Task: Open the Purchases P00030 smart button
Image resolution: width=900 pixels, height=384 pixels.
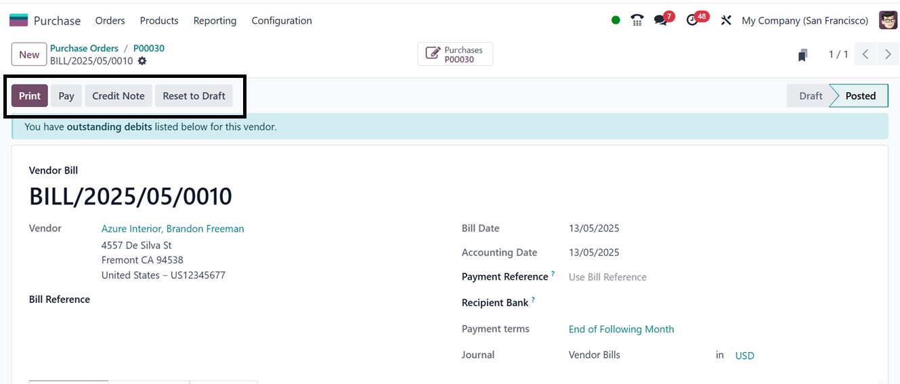Action: pos(455,54)
